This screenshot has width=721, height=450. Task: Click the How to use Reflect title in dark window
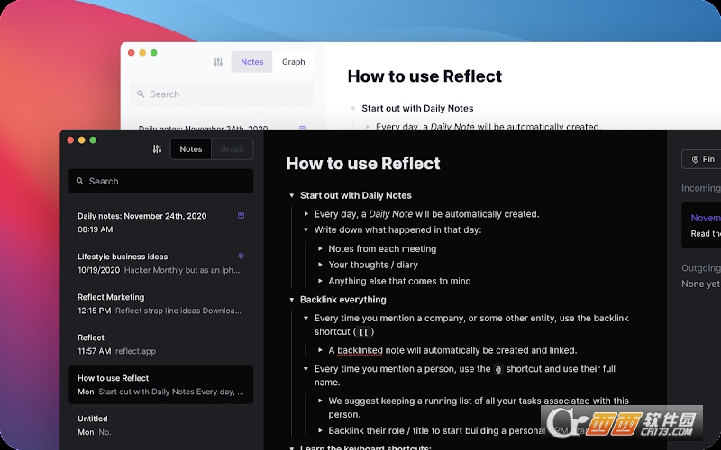[x=363, y=164]
